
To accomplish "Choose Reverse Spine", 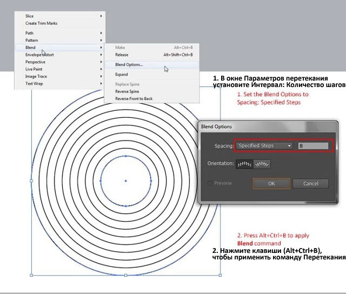I will point(152,91).
